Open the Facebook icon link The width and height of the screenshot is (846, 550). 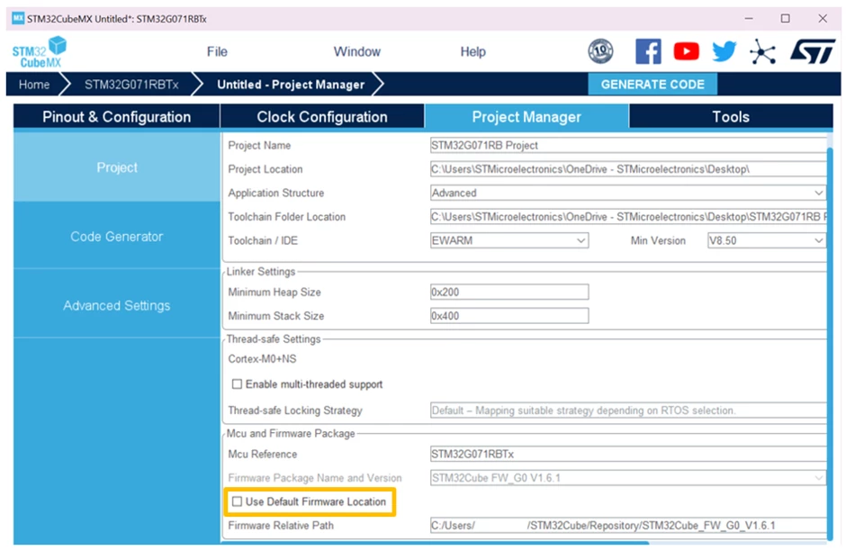(648, 52)
